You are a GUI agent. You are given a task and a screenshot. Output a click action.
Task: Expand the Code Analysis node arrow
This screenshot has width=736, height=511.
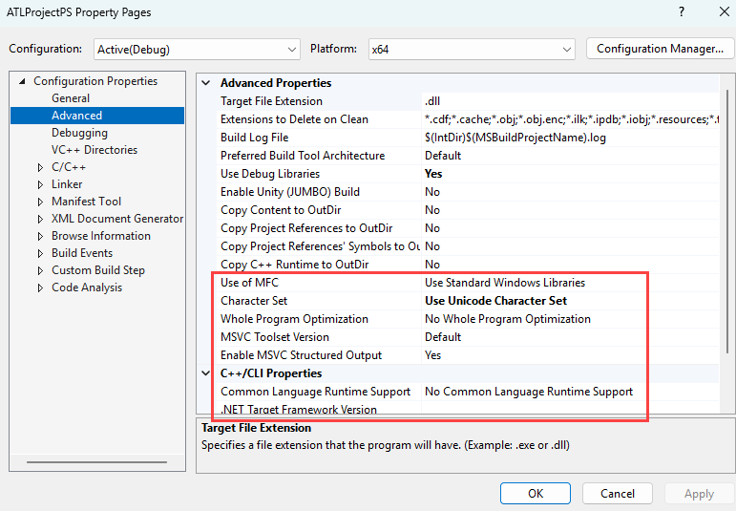pyautogui.click(x=41, y=287)
